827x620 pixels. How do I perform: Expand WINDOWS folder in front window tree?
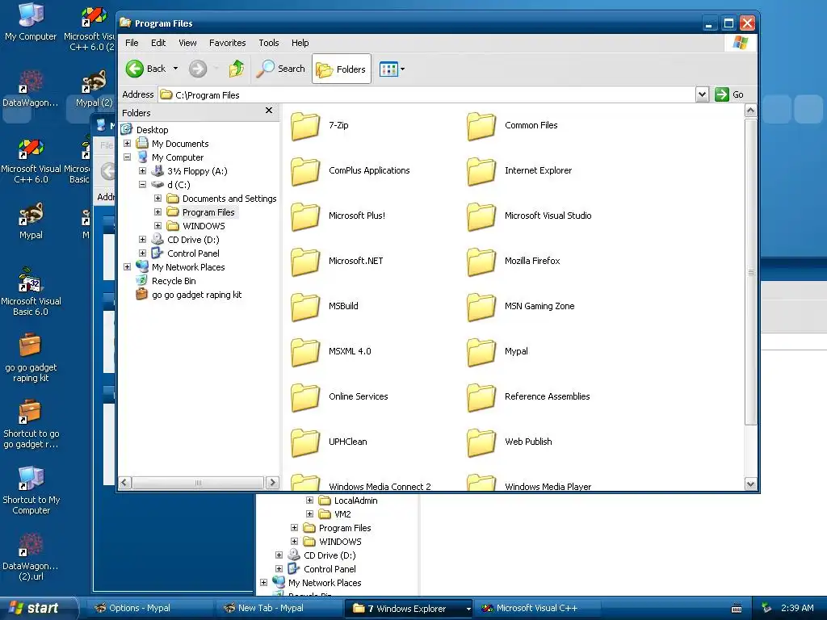click(157, 226)
